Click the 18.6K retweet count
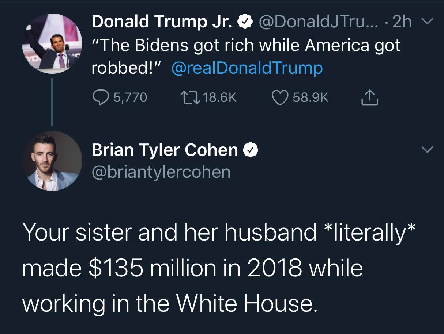 point(219,97)
